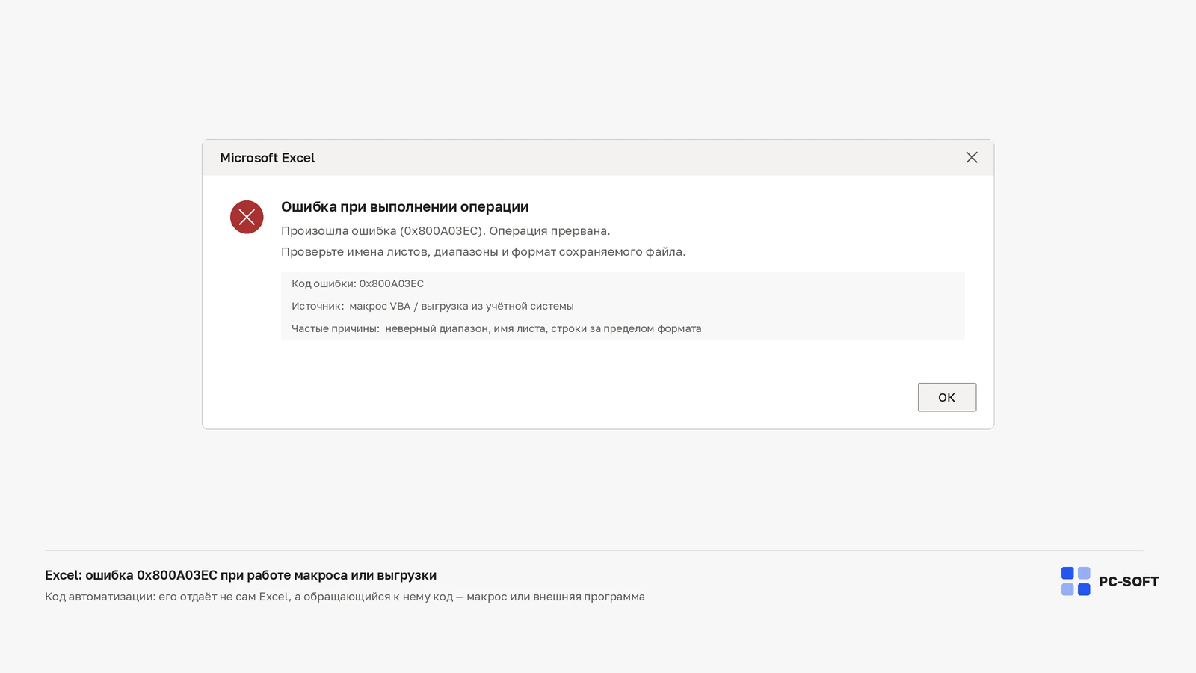Click the PC-SOFT logo squares icon
Viewport: 1196px width, 673px height.
[x=1076, y=581]
